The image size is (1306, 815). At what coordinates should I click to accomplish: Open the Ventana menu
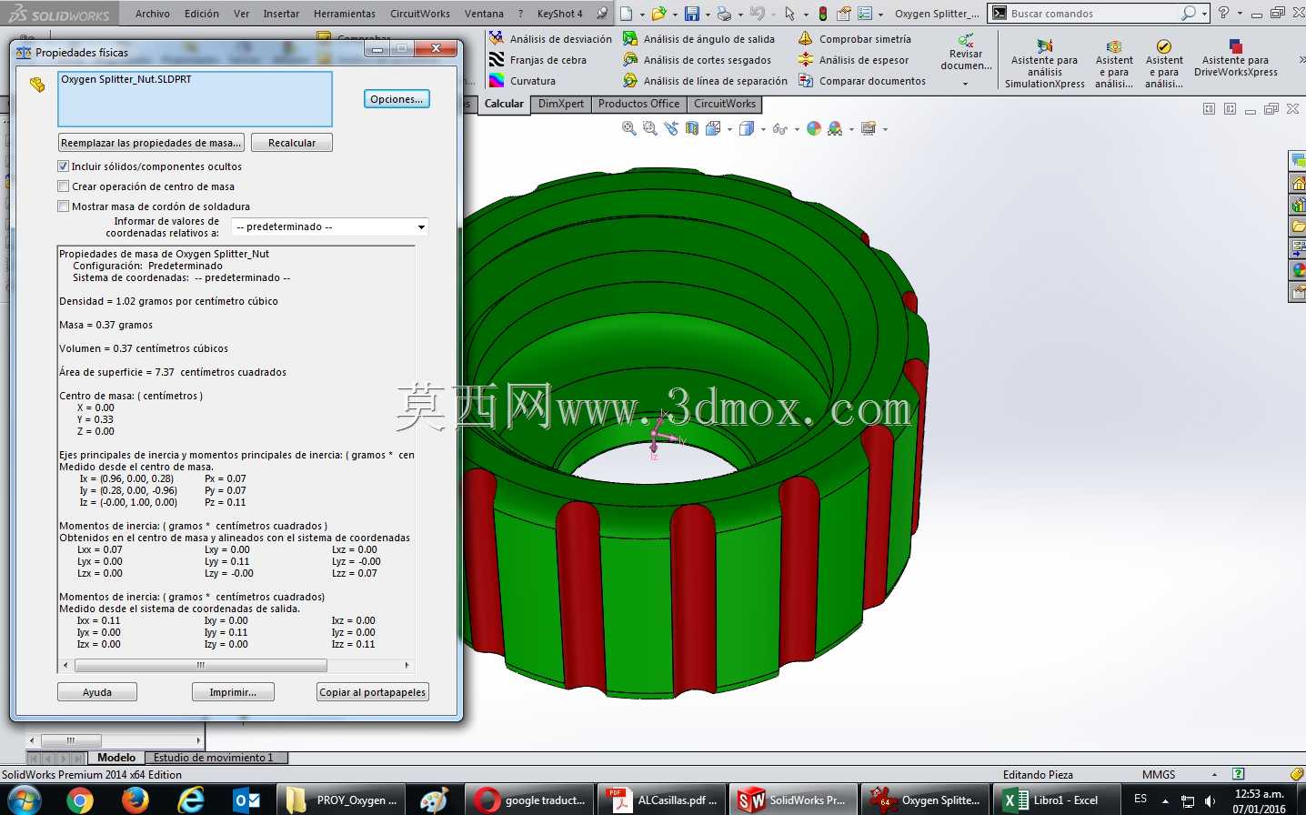point(484,14)
